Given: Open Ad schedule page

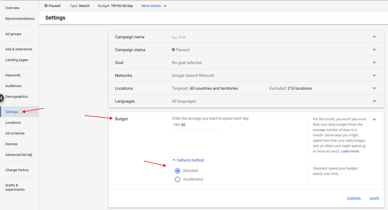Looking at the screenshot, I should pyautogui.click(x=15, y=133).
